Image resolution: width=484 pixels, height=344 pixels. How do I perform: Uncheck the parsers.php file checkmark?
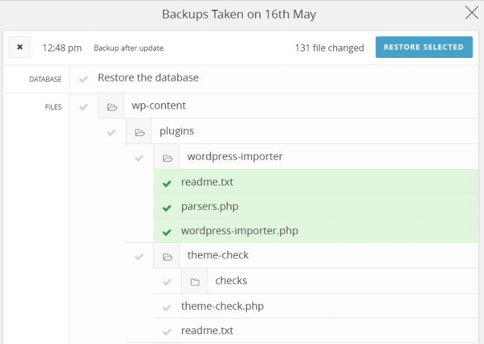pos(167,208)
